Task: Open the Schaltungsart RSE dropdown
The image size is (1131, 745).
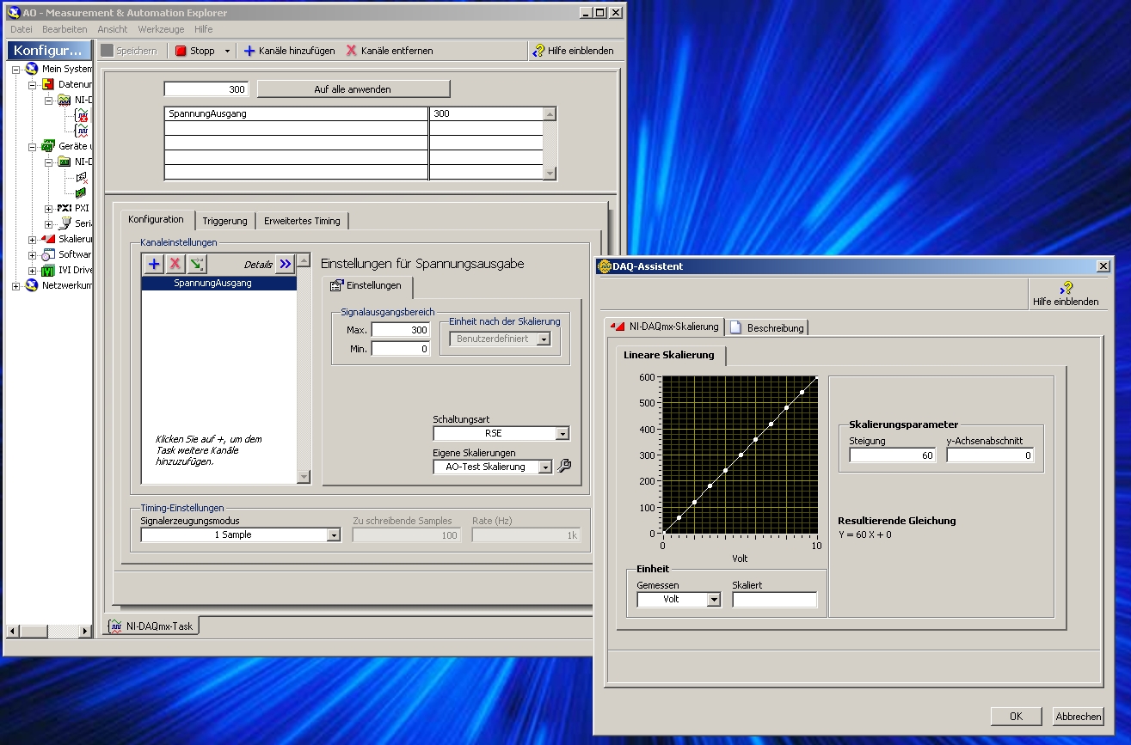Action: [562, 434]
